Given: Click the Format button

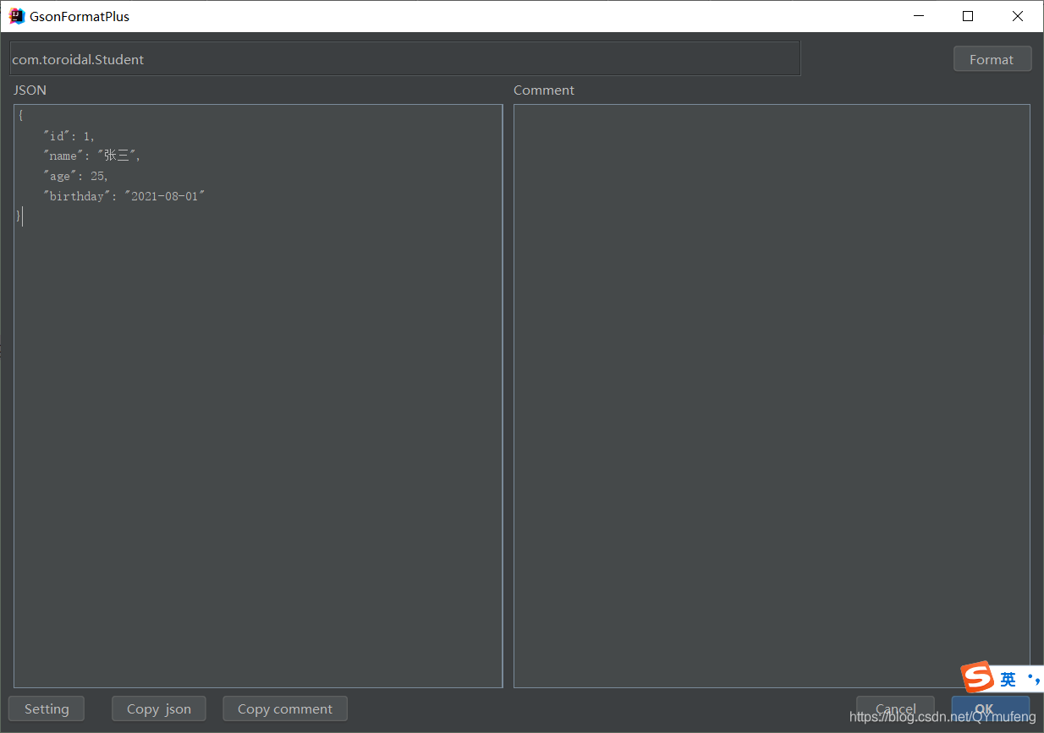Looking at the screenshot, I should pos(992,59).
